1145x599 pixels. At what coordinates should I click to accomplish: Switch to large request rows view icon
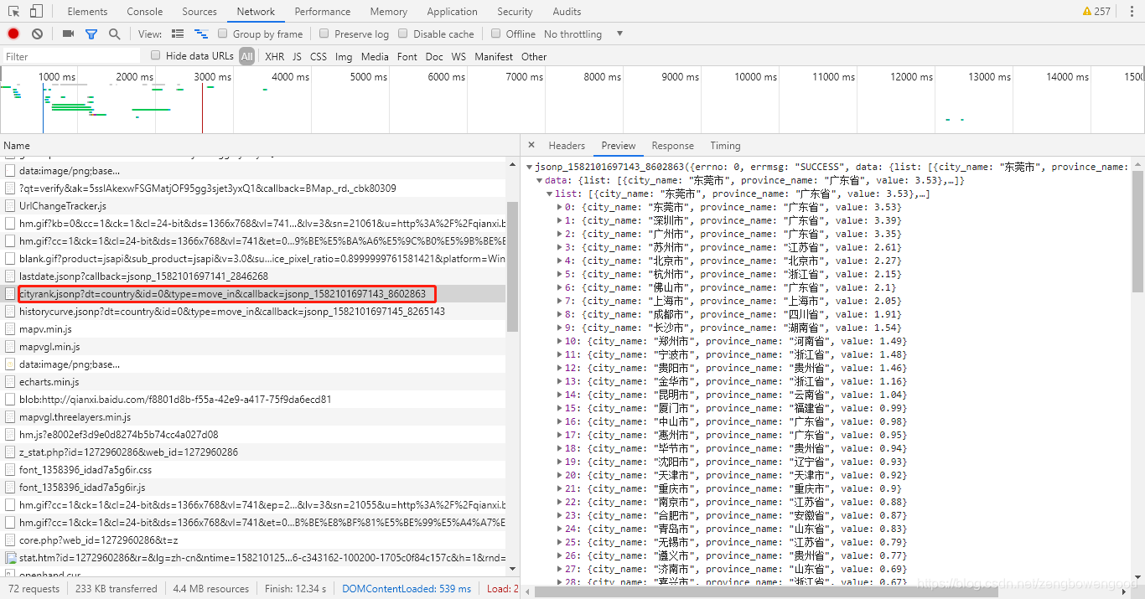pyautogui.click(x=178, y=34)
